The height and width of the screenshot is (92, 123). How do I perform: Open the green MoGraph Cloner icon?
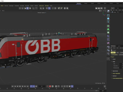[108, 32]
